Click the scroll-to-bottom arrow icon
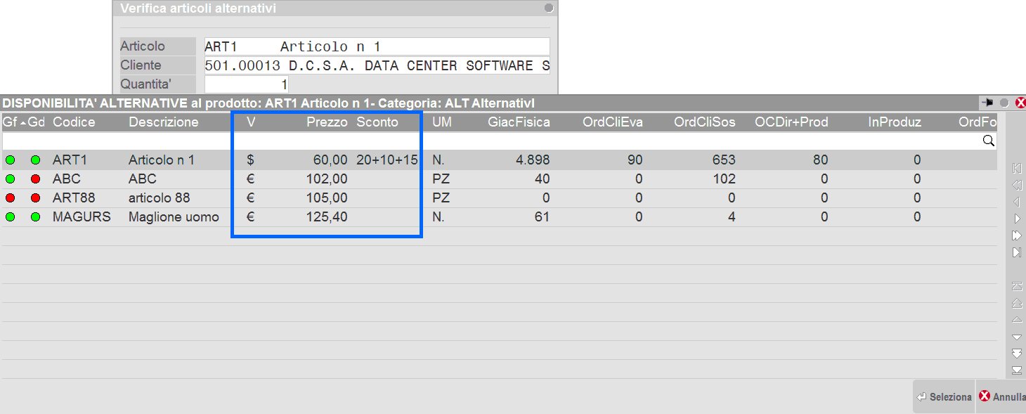 click(x=1016, y=370)
